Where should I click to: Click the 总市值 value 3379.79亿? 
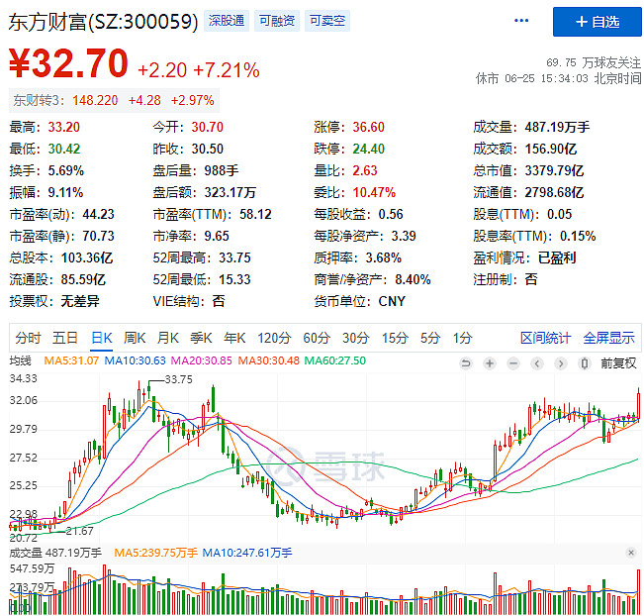coord(554,170)
